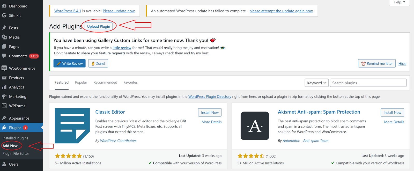Switch to the Recommended plugins tab

pyautogui.click(x=105, y=83)
